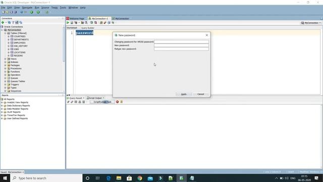The height and width of the screenshot is (182, 323).
Task: Click the Refresh icon in Connections panel
Action: [x=9, y=22]
